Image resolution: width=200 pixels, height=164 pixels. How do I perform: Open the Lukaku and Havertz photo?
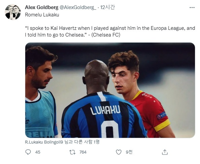pyautogui.click(x=110, y=90)
